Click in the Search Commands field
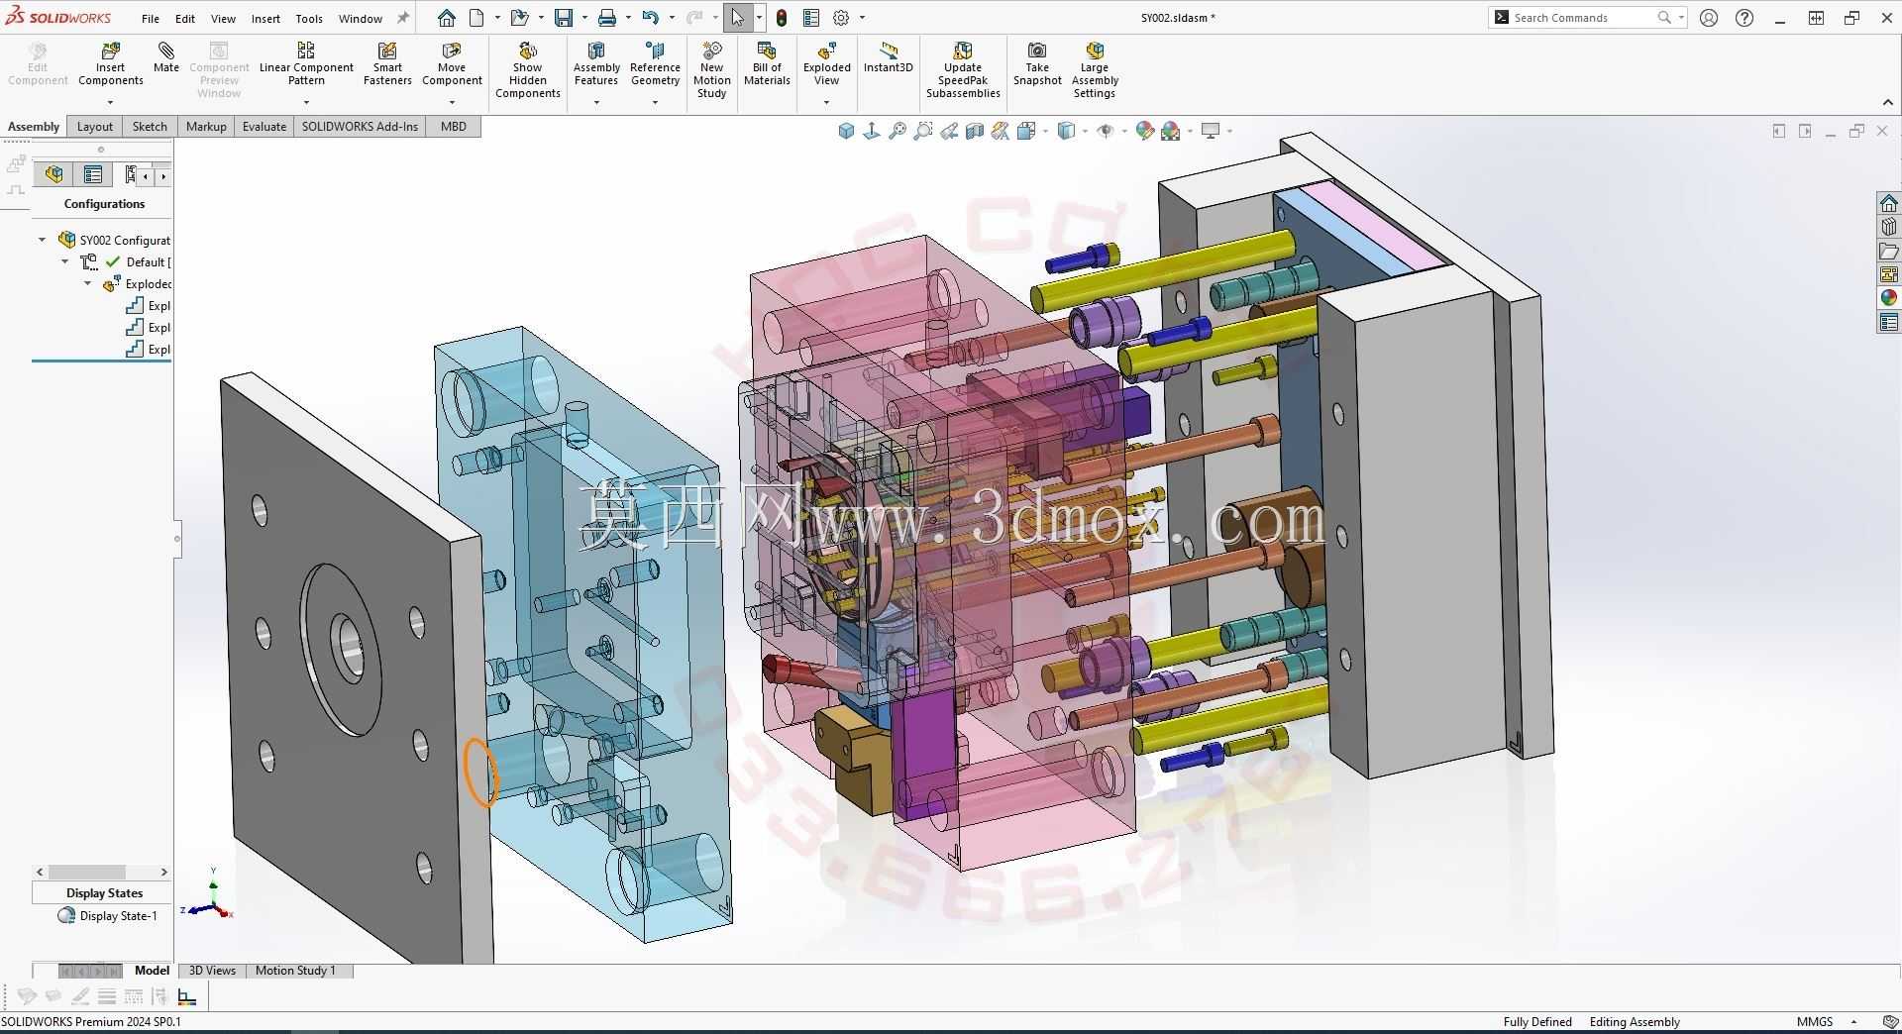This screenshot has width=1902, height=1034. 1583,18
